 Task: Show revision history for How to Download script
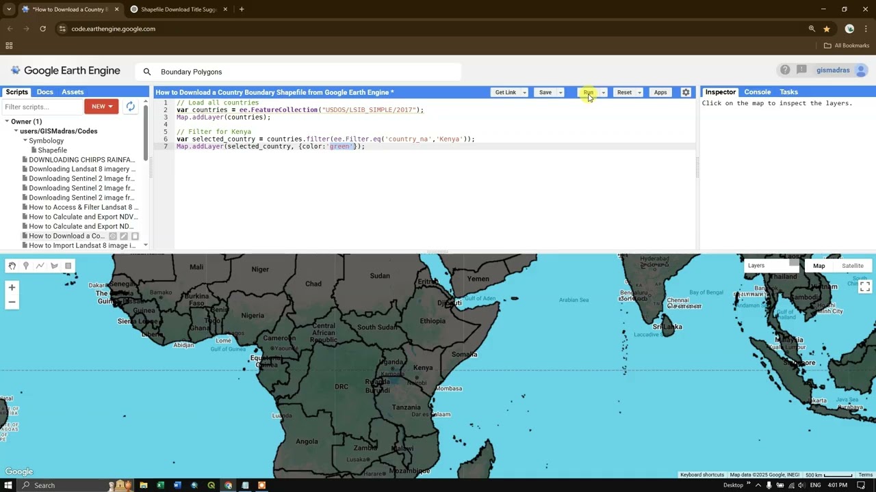[113, 236]
